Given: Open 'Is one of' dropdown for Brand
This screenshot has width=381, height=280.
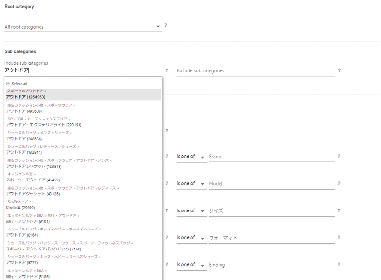Looking at the screenshot, I should (x=190, y=156).
